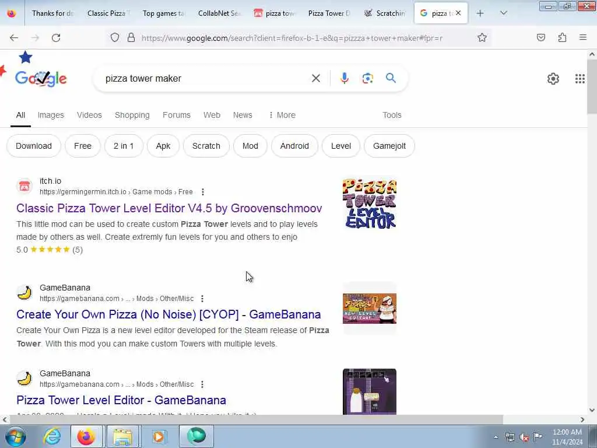Screen dimensions: 597x448
Task: Apply the Download suggestion chip
Action: 33,146
